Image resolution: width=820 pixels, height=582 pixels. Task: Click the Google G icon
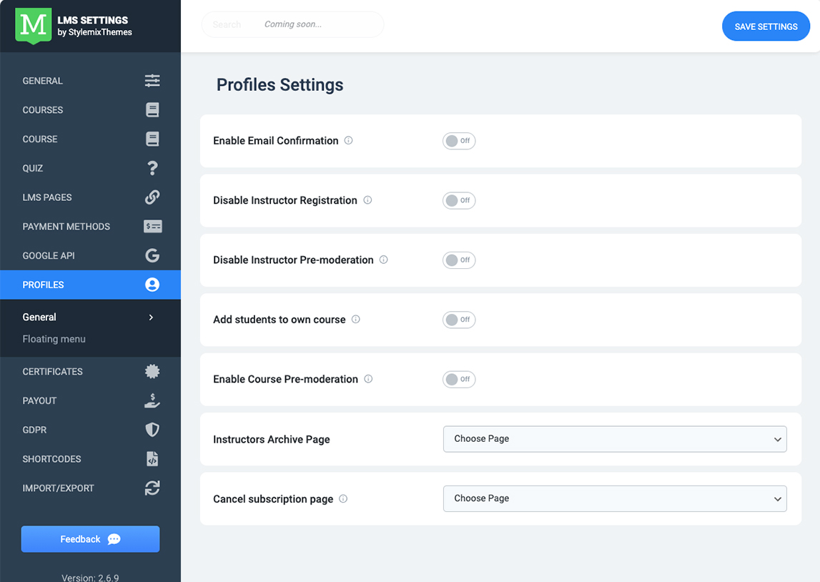(x=152, y=255)
